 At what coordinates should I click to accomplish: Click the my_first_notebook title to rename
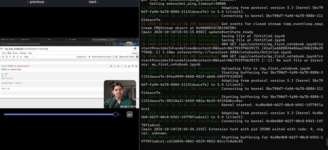pyautogui.click(x=14, y=49)
